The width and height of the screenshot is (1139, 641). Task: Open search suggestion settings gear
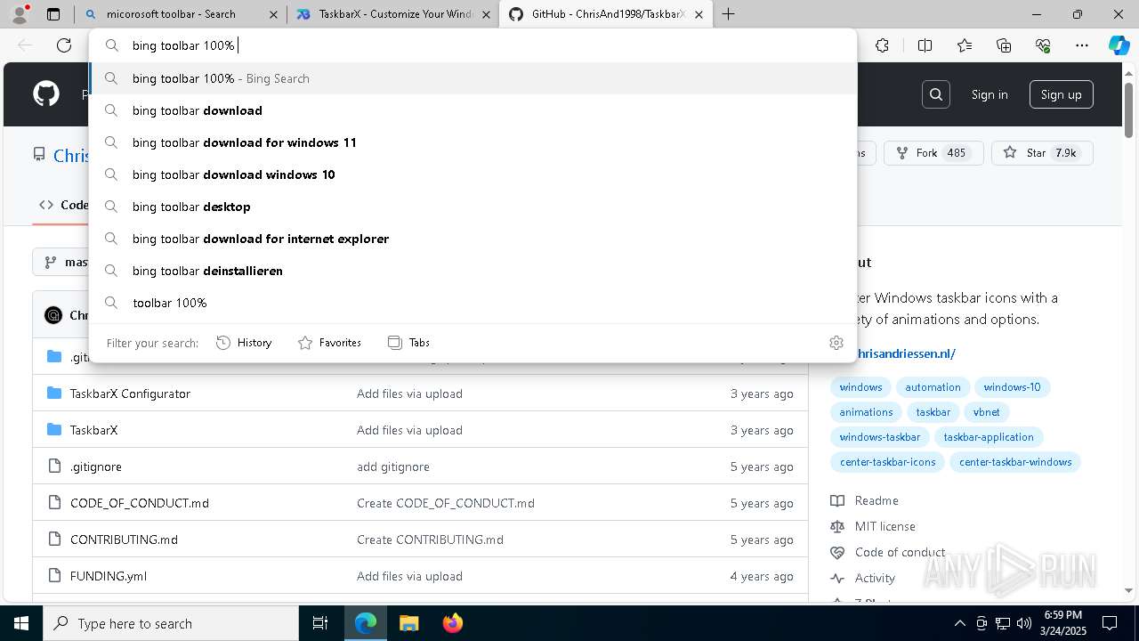(x=836, y=343)
